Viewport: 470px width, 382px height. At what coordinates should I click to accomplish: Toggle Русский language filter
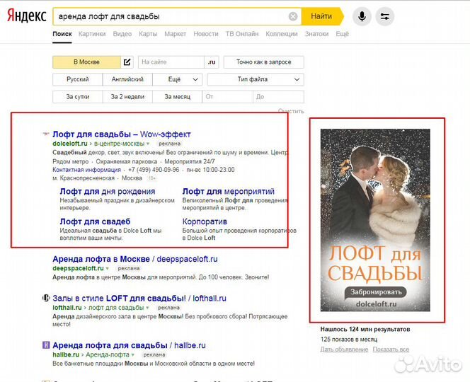coord(77,79)
